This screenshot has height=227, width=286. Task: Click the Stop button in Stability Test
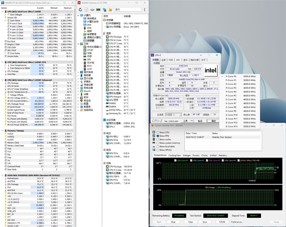pos(173,222)
